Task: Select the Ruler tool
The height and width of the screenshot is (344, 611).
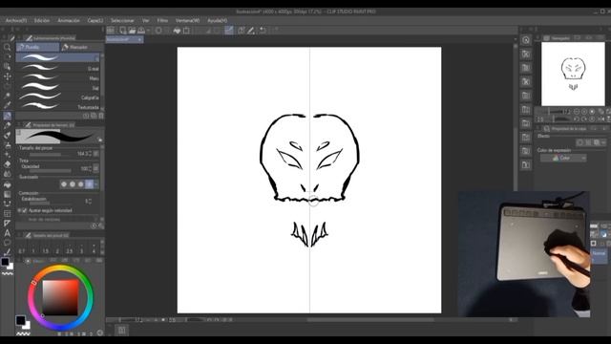Action: pyautogui.click(x=7, y=223)
